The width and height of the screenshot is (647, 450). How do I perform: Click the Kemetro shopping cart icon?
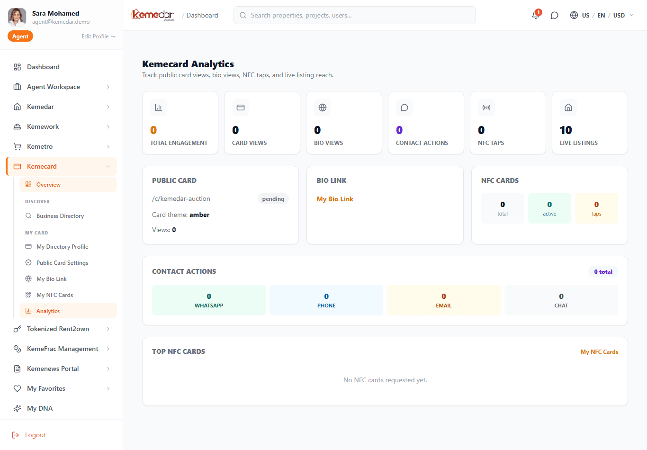coord(18,146)
